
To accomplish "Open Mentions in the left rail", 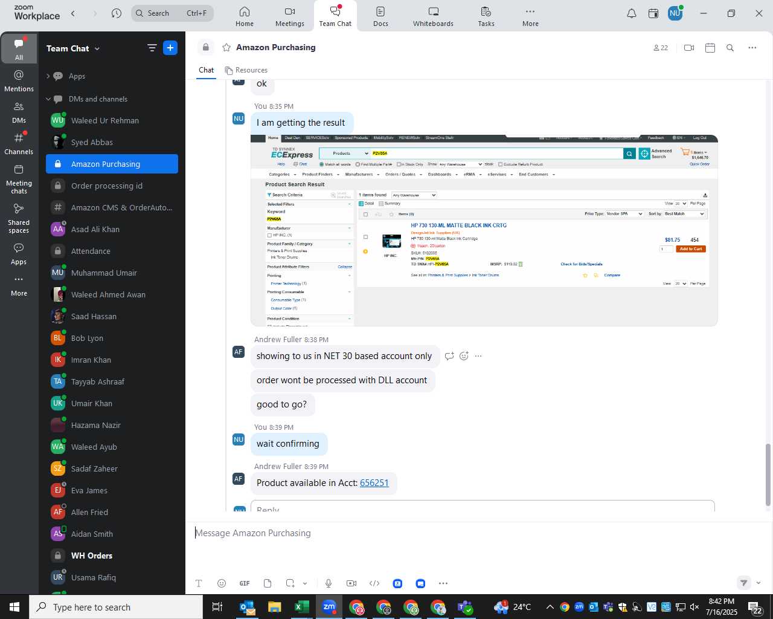I will [x=19, y=81].
